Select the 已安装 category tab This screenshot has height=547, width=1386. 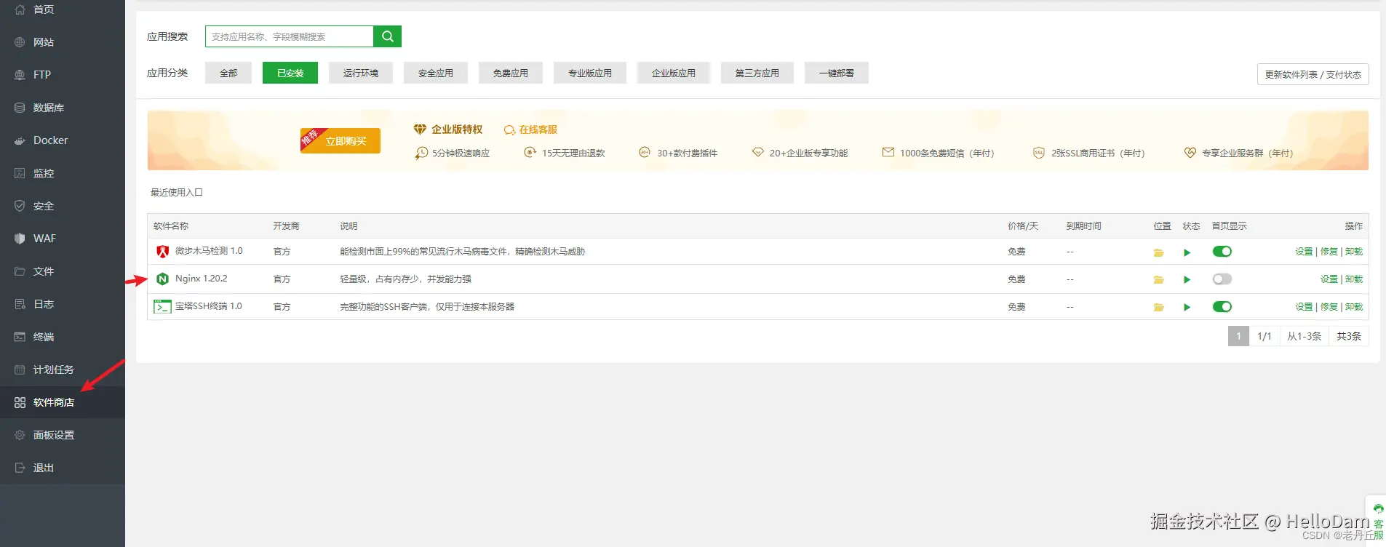tap(290, 73)
